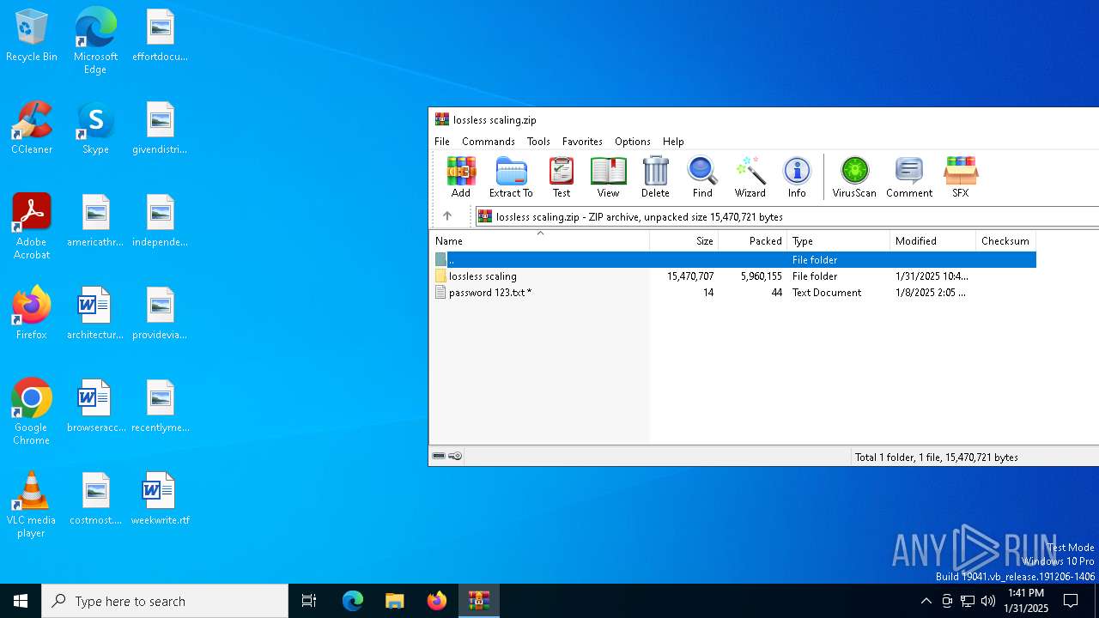The height and width of the screenshot is (618, 1099).
Task: Click the Add toolbar icon in WinRAR
Action: click(461, 178)
